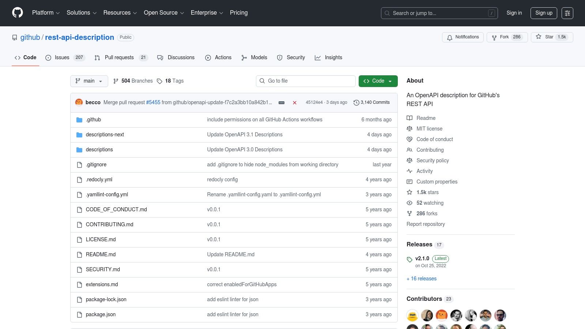Expand the Open Source menu
585x329 pixels.
point(163,13)
